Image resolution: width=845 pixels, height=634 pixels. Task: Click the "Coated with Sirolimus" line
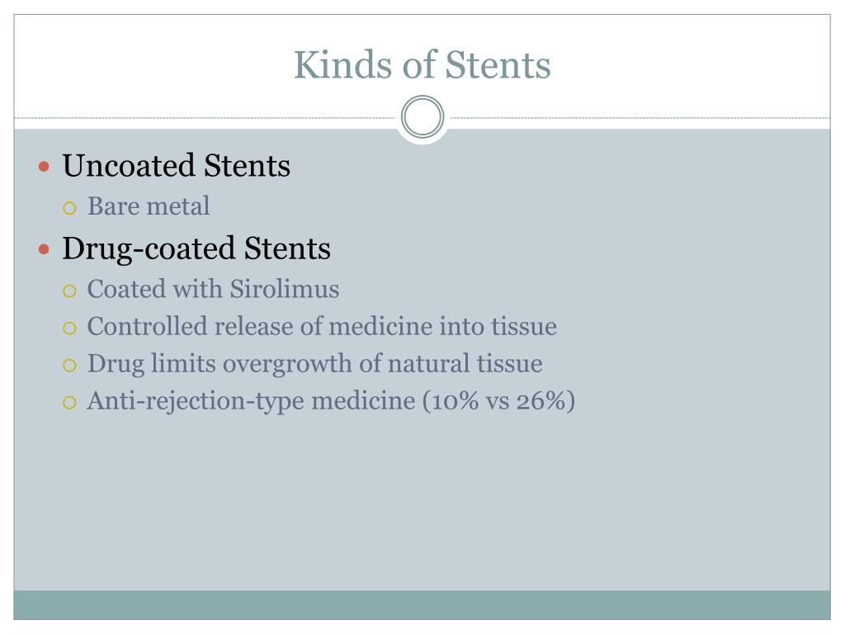(214, 289)
